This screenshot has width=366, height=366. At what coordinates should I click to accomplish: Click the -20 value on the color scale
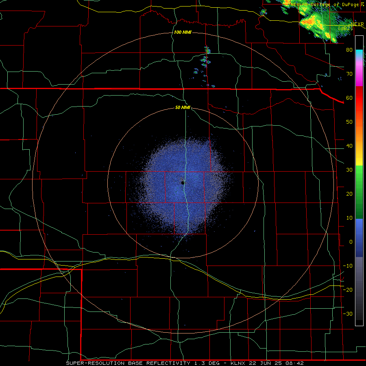click(348, 290)
